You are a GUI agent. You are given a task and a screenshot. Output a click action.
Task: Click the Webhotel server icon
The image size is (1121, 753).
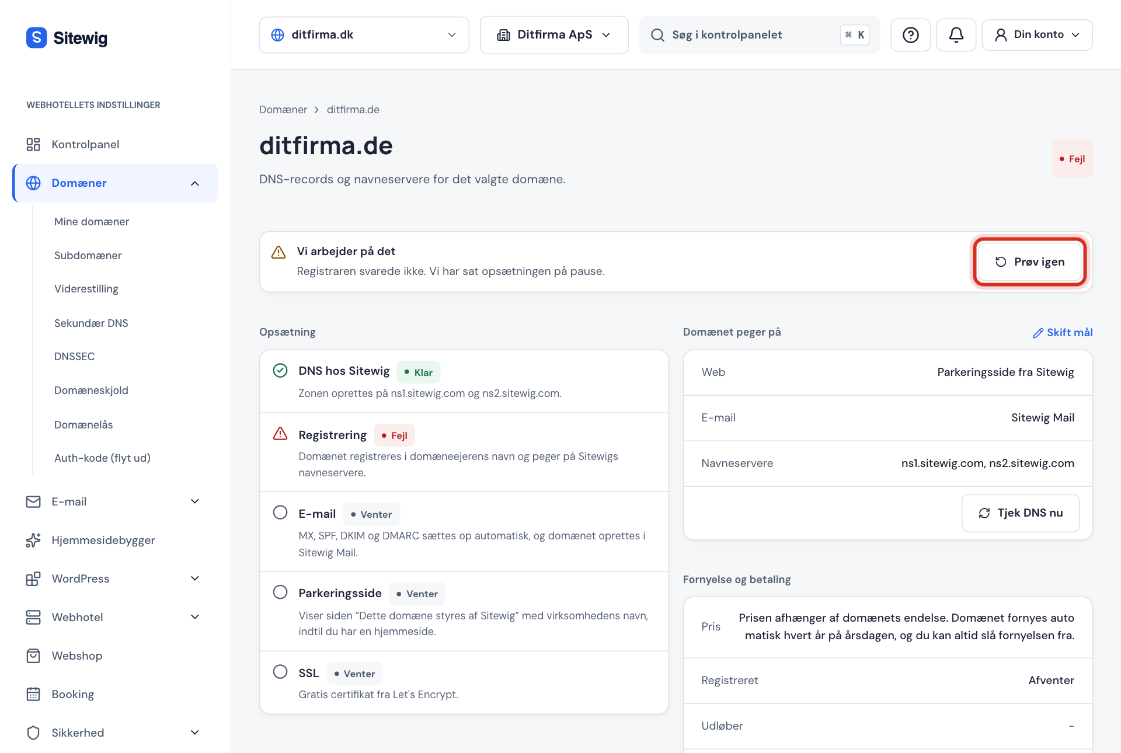pyautogui.click(x=33, y=617)
